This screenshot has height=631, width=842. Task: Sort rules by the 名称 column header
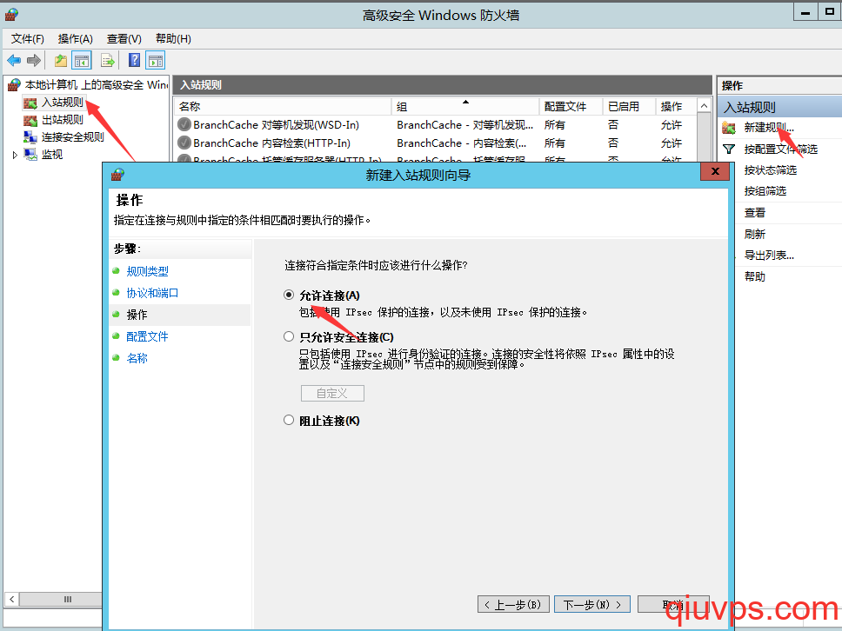[x=283, y=106]
